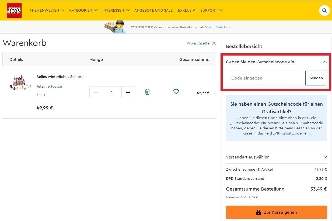The image size is (332, 221).
Task: Delete item with the trash can icon
Action: (x=147, y=92)
